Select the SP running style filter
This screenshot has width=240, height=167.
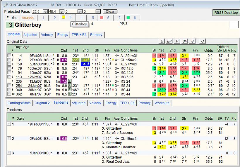point(185,41)
